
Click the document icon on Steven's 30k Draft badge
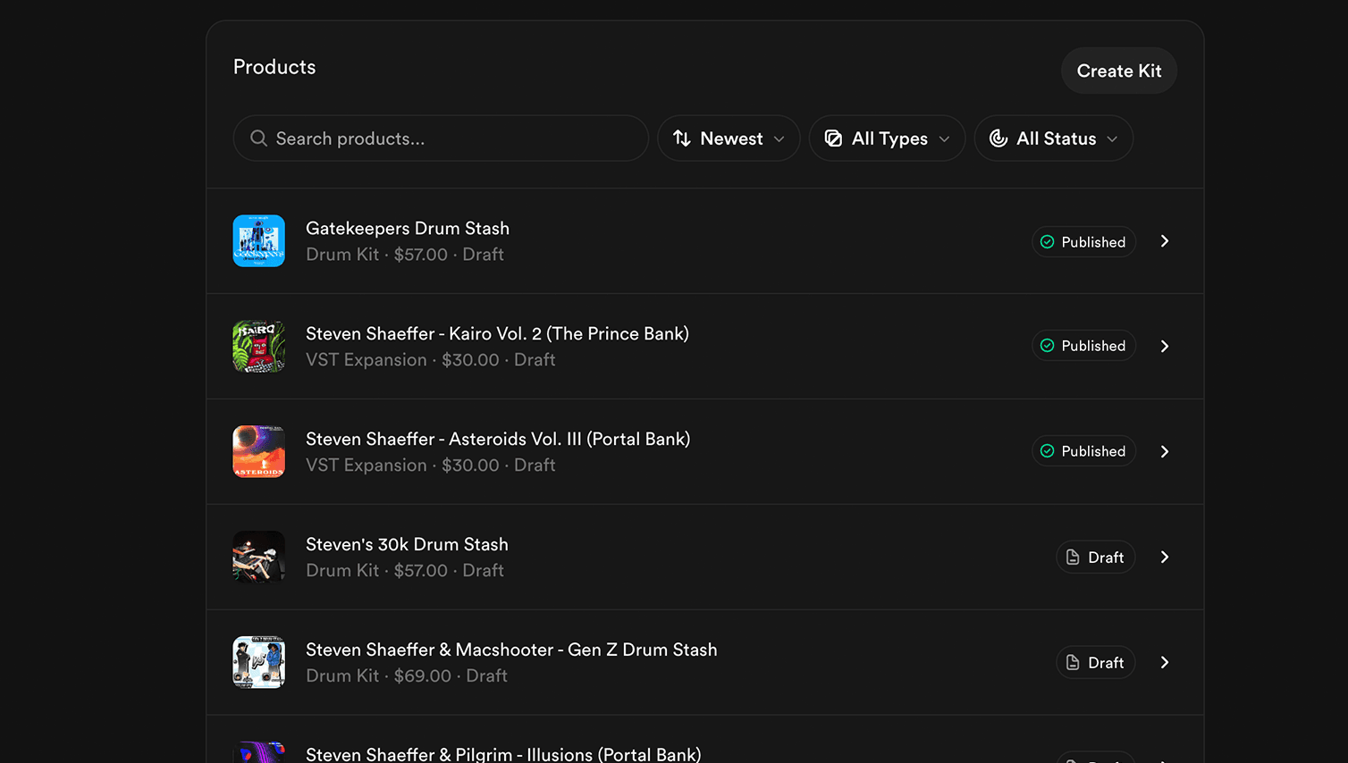[x=1072, y=557]
